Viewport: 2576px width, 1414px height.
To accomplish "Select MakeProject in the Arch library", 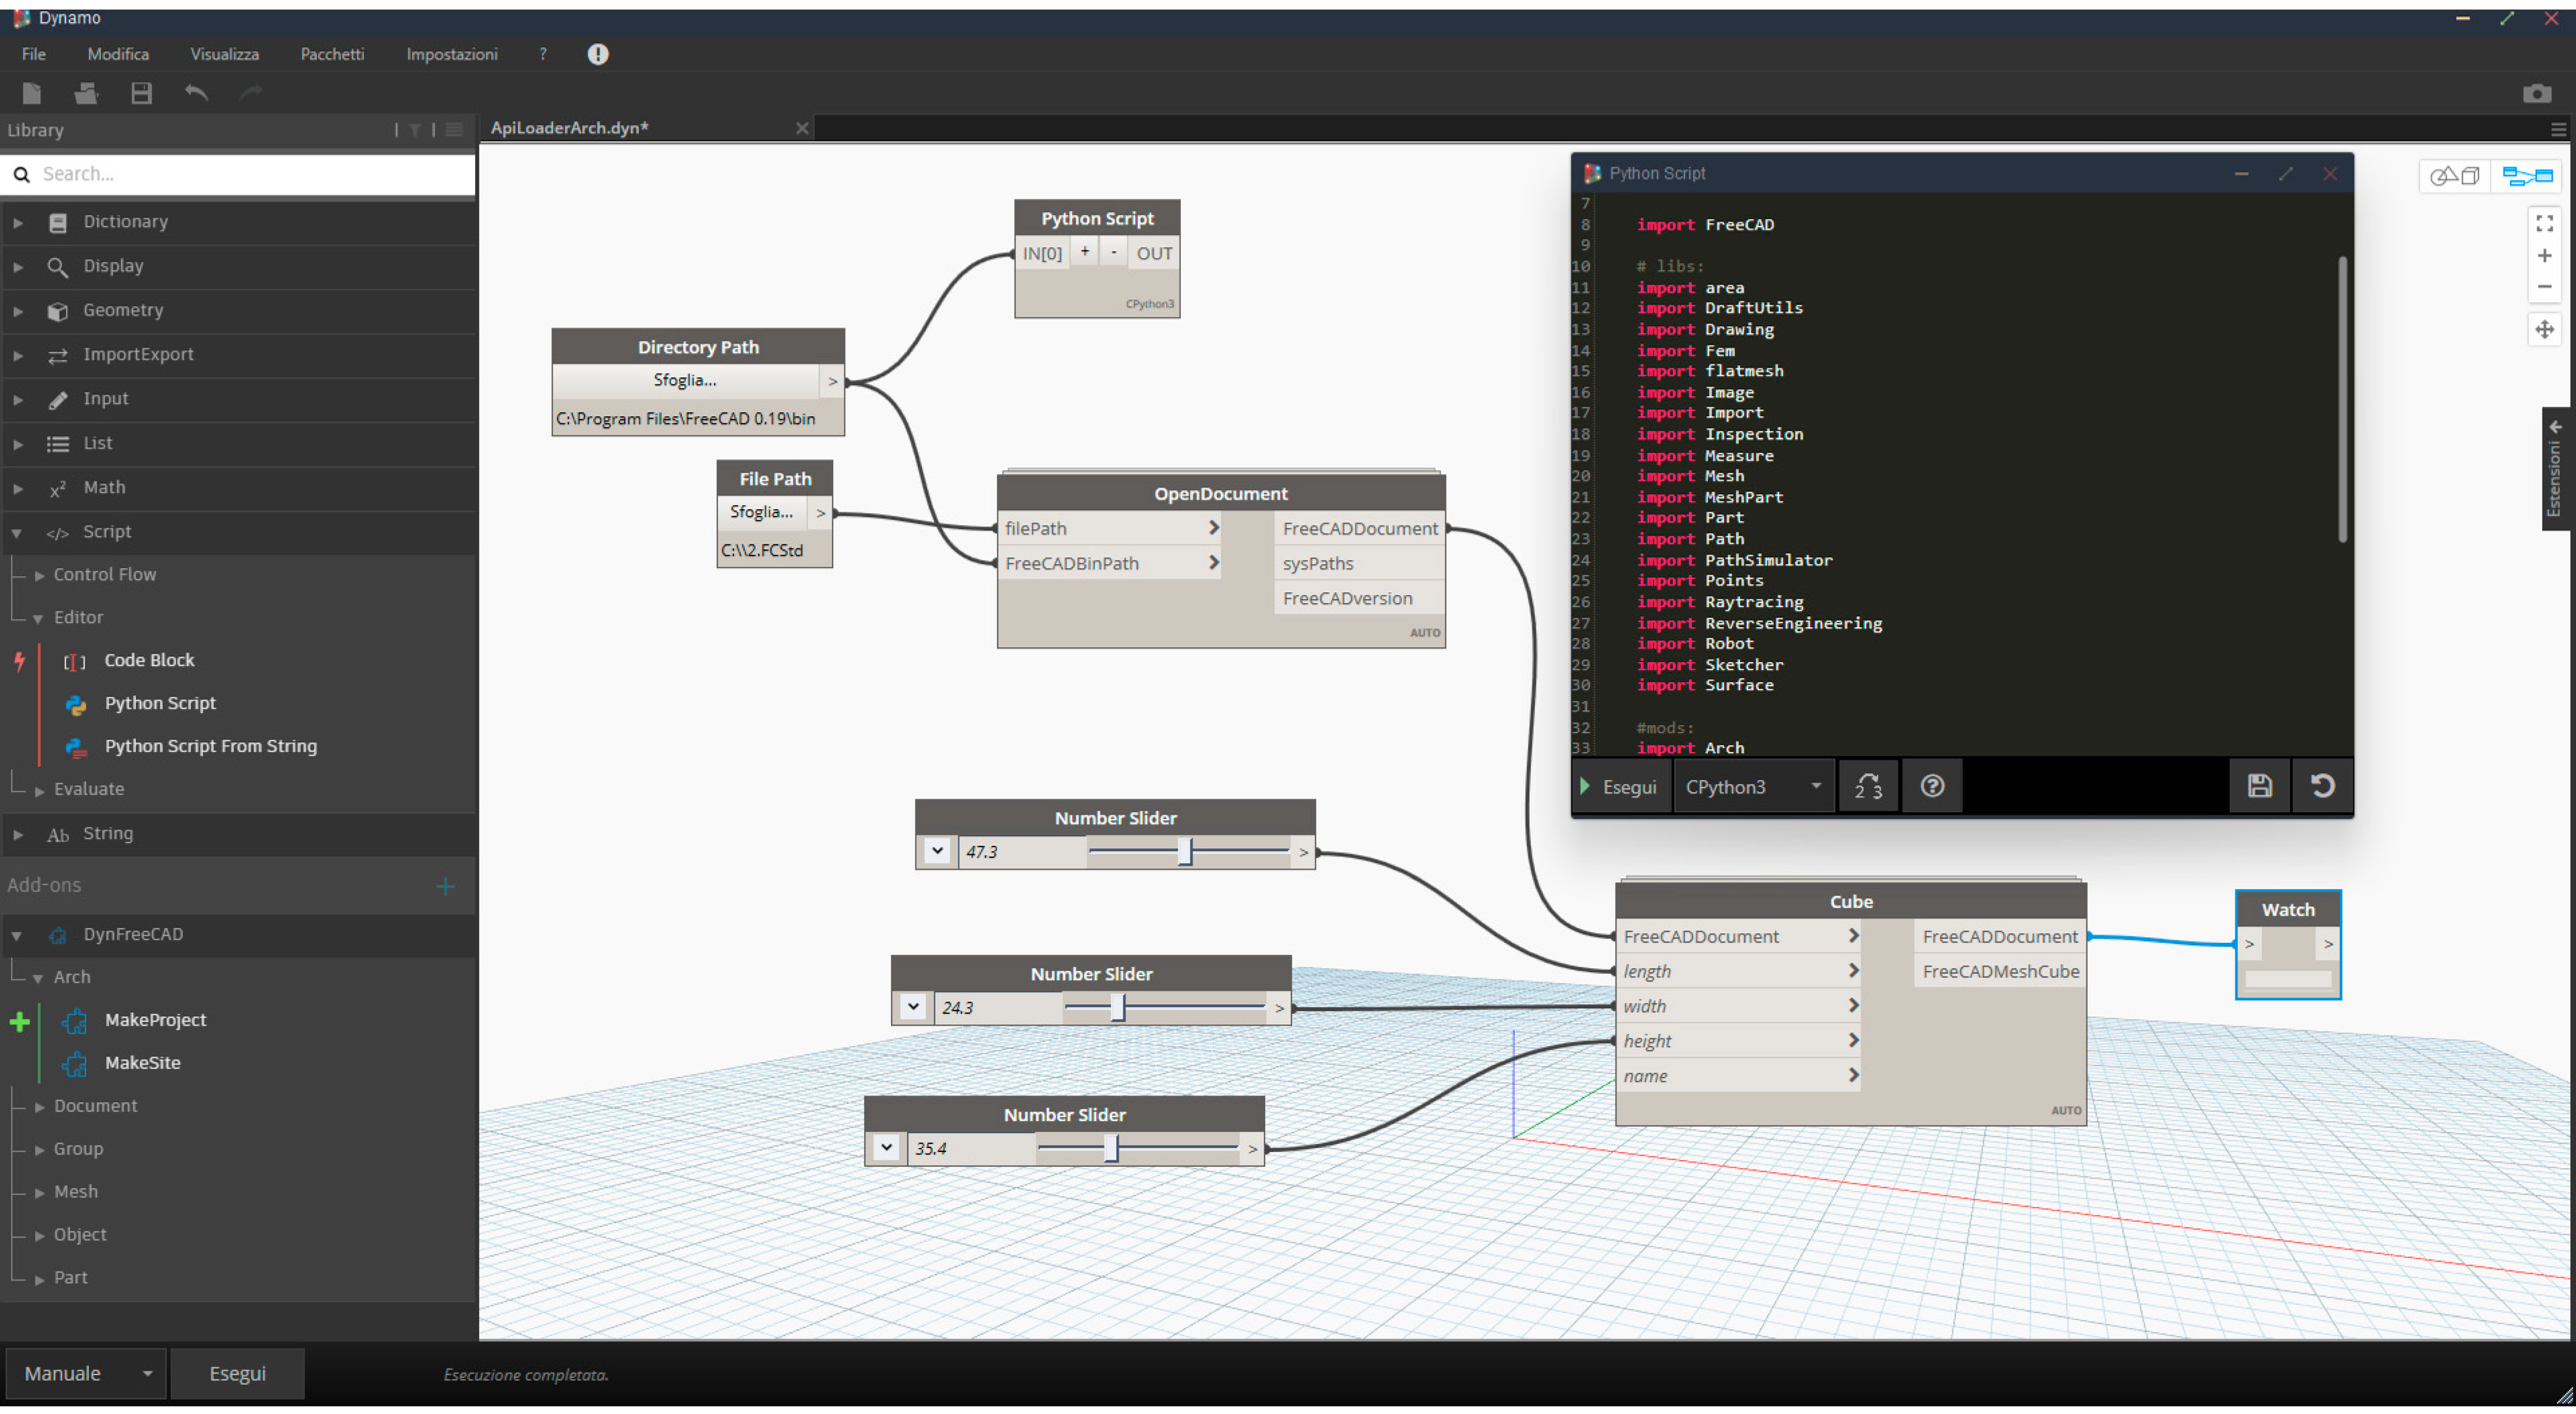I will tap(155, 1020).
